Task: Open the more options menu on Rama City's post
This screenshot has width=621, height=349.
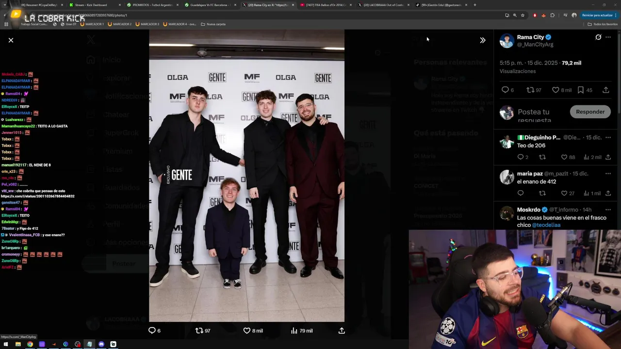Action: pos(608,37)
